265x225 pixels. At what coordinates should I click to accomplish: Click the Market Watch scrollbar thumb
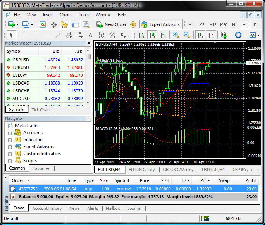click(88, 56)
